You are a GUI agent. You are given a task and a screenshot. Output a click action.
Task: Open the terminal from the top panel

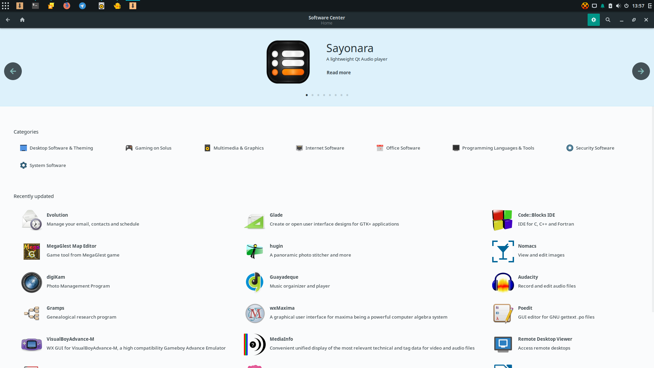pyautogui.click(x=35, y=6)
